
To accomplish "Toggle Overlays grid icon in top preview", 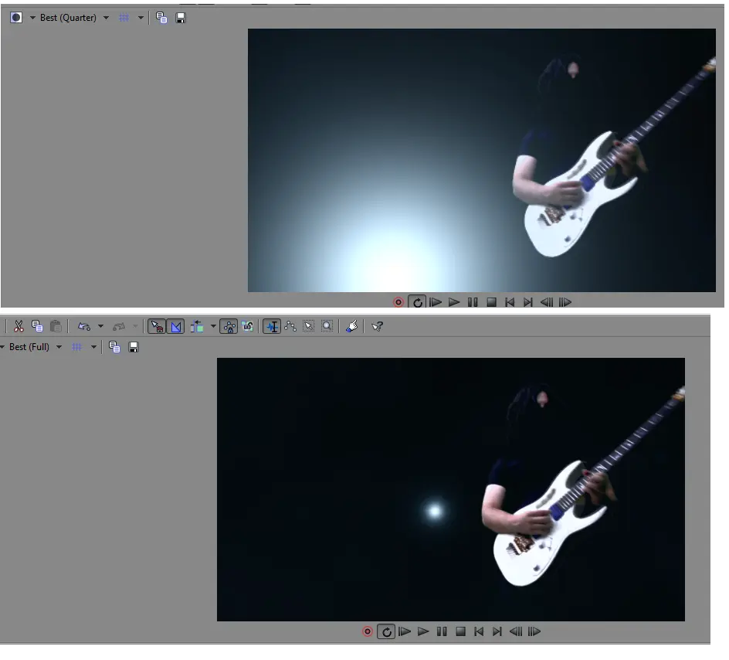I will (124, 18).
